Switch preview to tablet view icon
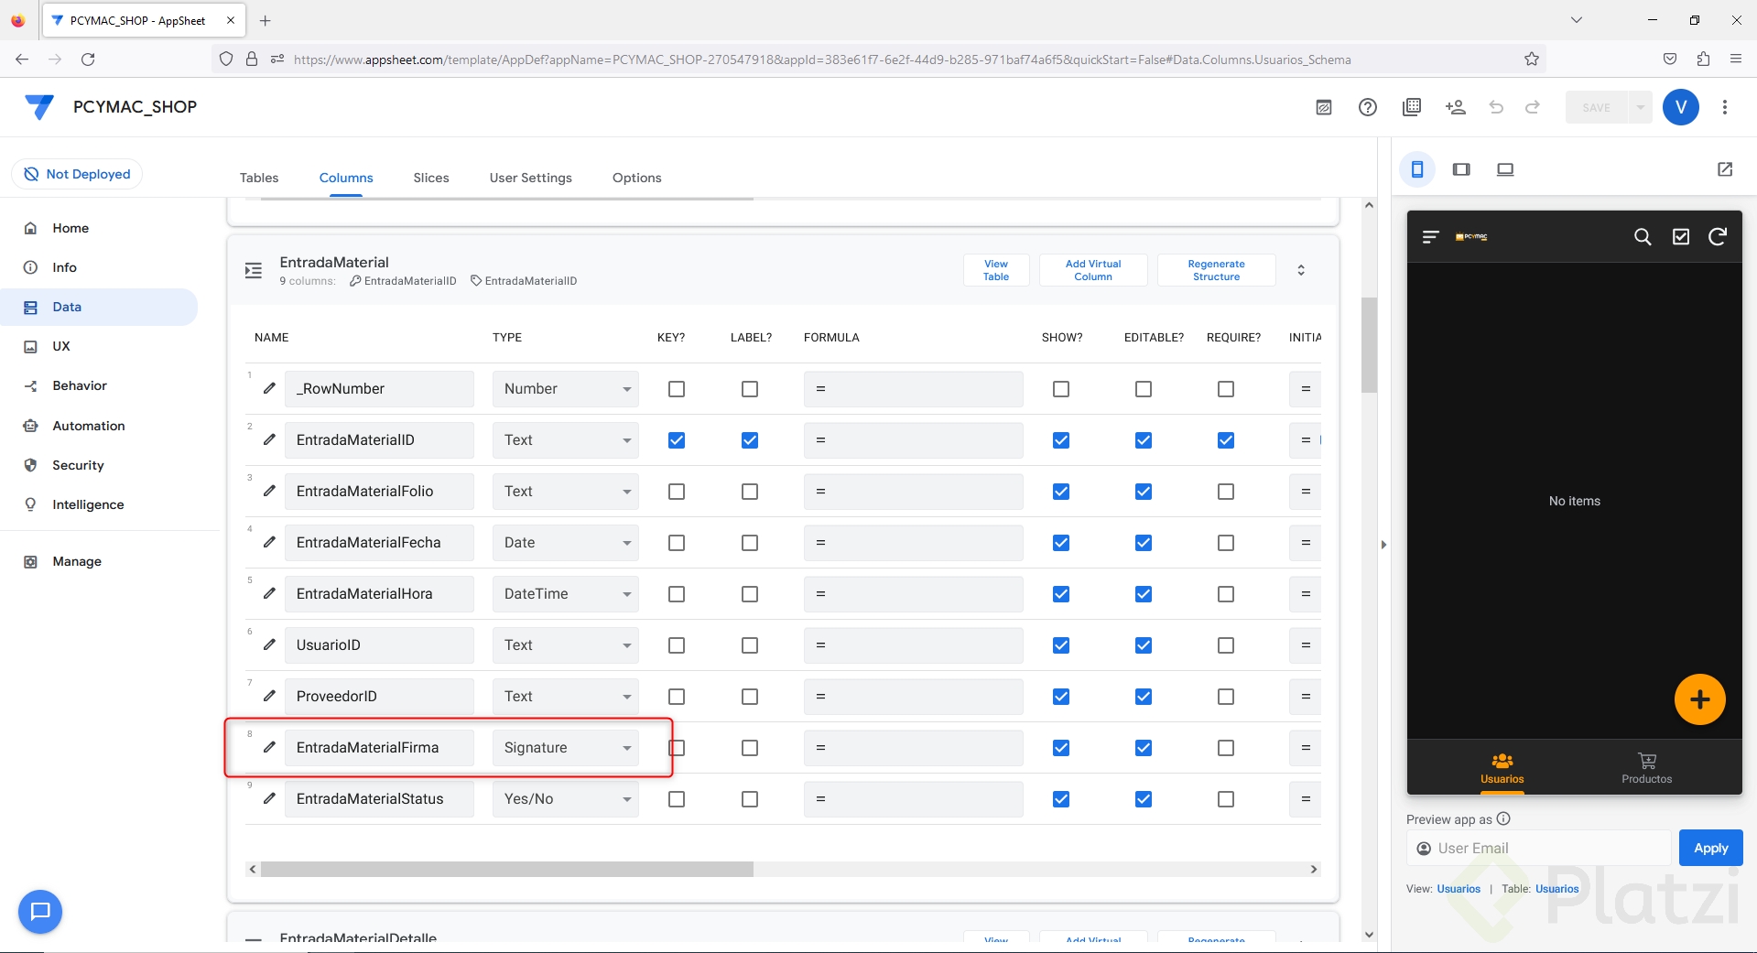1757x953 pixels. 1460,169
